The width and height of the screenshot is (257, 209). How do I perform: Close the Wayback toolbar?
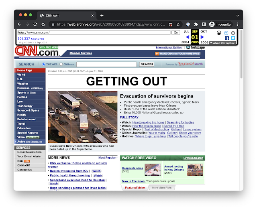pyautogui.click(x=233, y=33)
